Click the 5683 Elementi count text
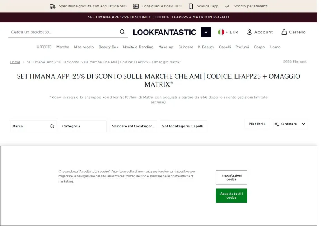Screen dimensions: 321x226 coord(295,61)
